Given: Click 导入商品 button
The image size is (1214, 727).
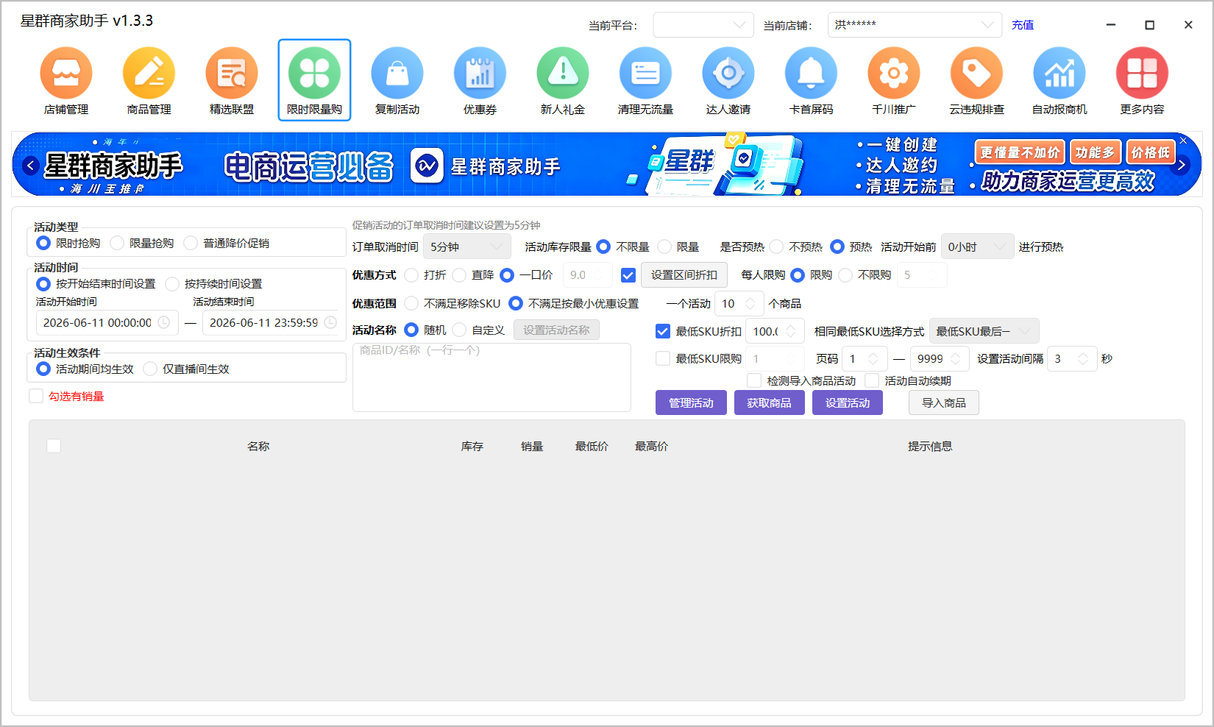Looking at the screenshot, I should 944,402.
